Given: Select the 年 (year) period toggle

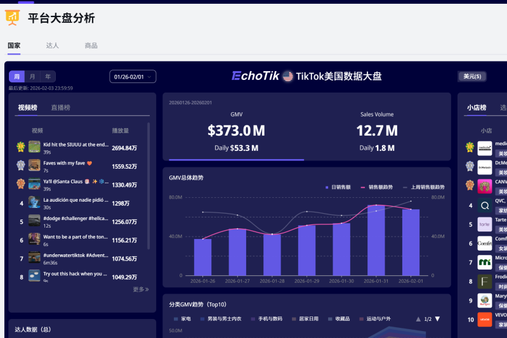Looking at the screenshot, I should click(x=48, y=77).
